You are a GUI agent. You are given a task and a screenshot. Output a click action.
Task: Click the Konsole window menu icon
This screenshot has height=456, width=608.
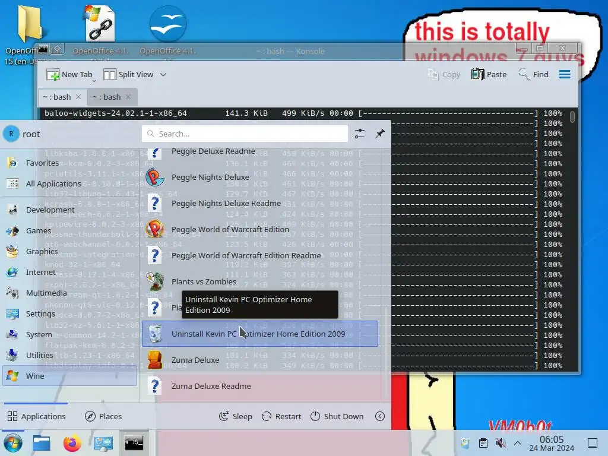(x=43, y=49)
